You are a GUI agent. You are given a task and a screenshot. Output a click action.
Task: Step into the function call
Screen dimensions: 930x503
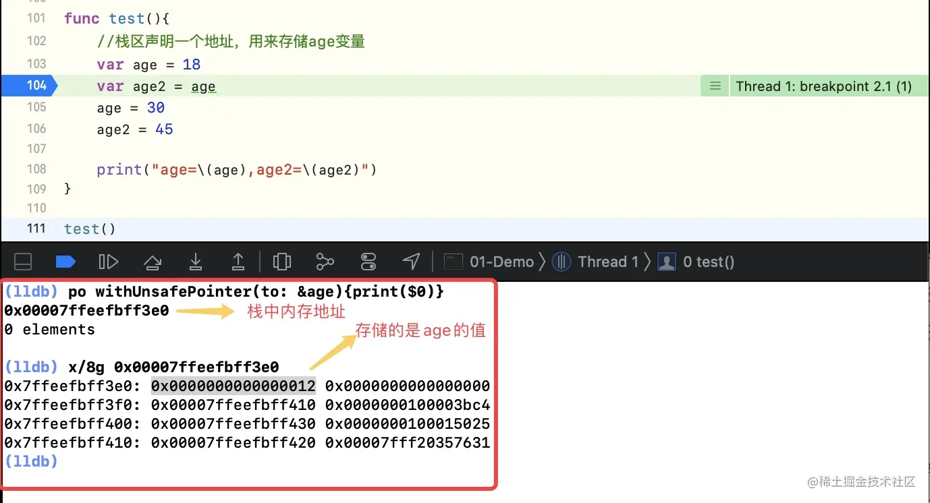(196, 262)
